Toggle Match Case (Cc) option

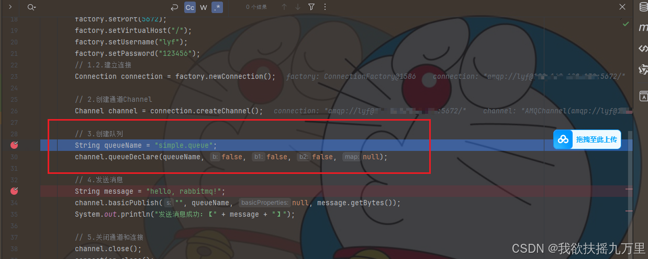point(190,7)
